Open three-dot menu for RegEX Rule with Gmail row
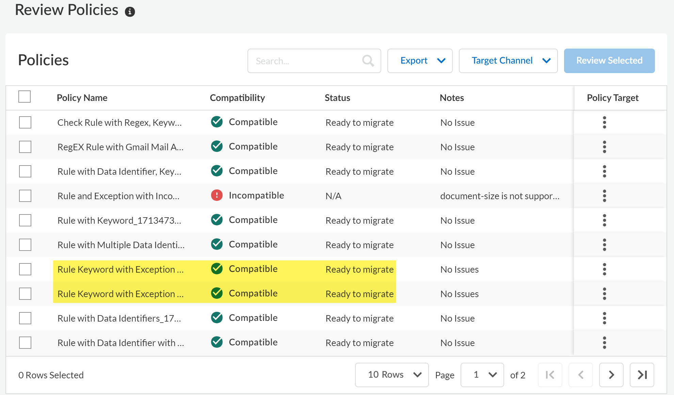Screen dimensions: 674x395 click(604, 147)
